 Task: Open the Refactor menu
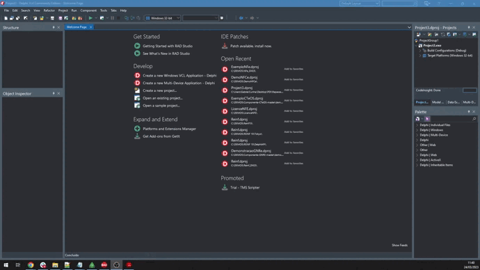(49, 10)
